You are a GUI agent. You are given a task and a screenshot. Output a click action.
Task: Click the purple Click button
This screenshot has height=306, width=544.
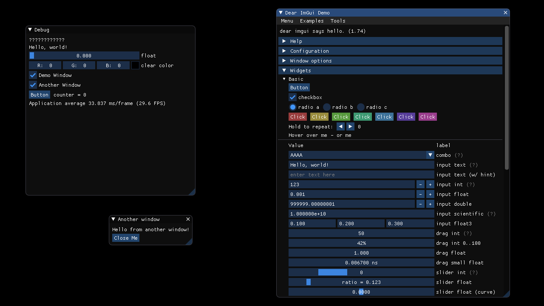pos(406,117)
